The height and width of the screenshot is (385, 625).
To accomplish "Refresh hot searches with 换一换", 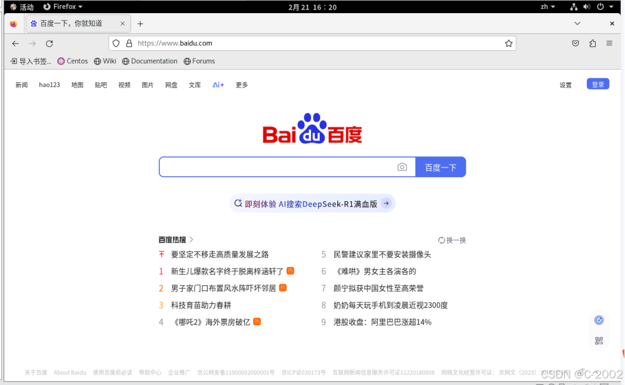I will [x=452, y=241].
